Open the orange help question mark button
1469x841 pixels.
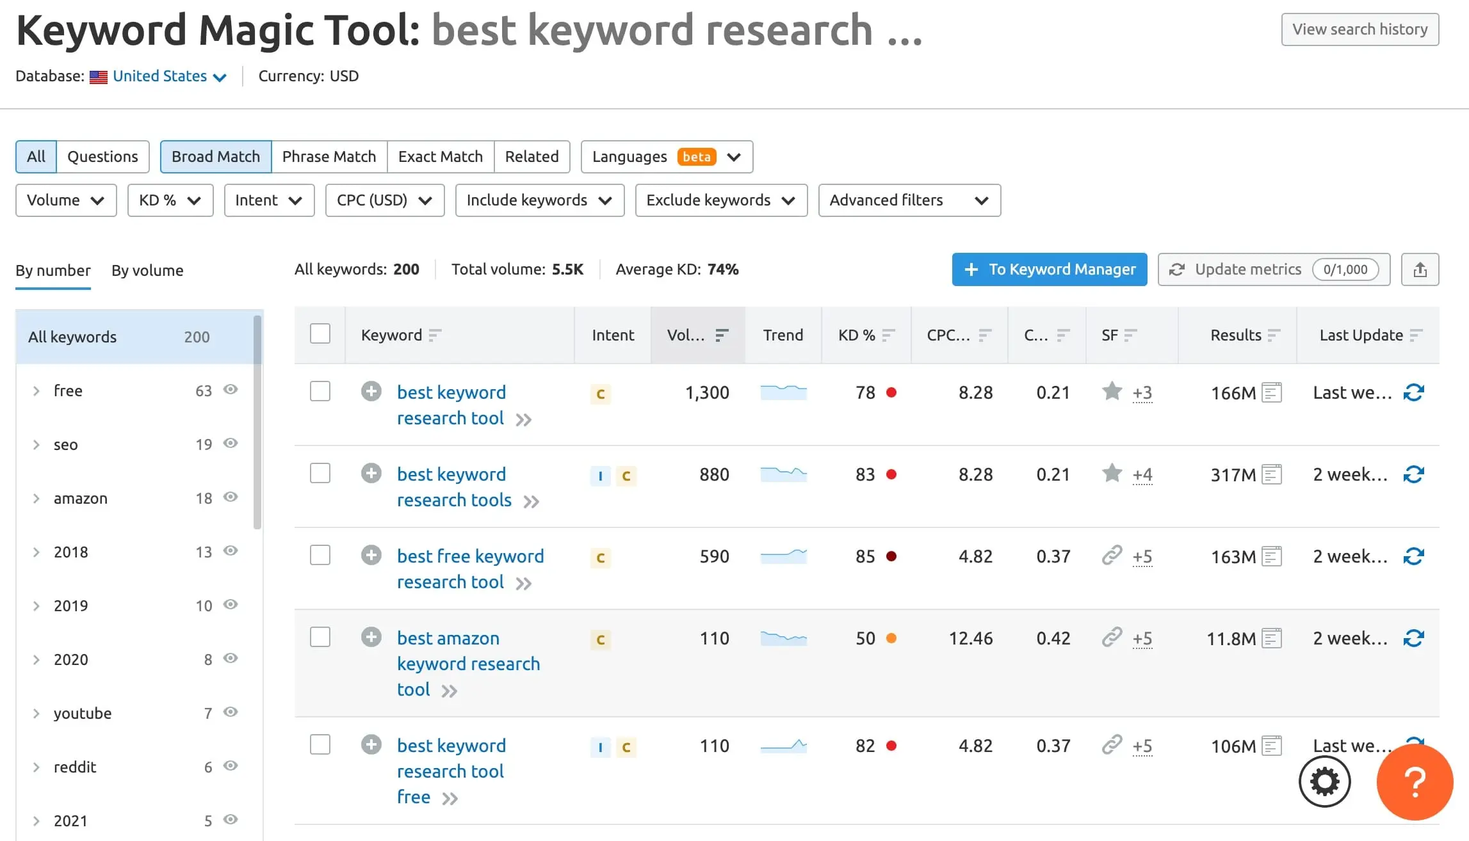pyautogui.click(x=1415, y=781)
